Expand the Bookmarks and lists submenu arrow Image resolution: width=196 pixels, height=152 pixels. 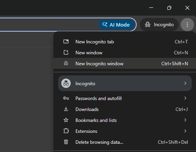coord(185,120)
